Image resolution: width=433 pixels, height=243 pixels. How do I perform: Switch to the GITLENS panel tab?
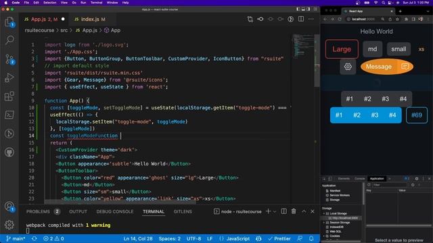(183, 211)
